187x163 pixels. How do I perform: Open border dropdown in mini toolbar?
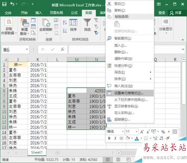(x=150, y=138)
